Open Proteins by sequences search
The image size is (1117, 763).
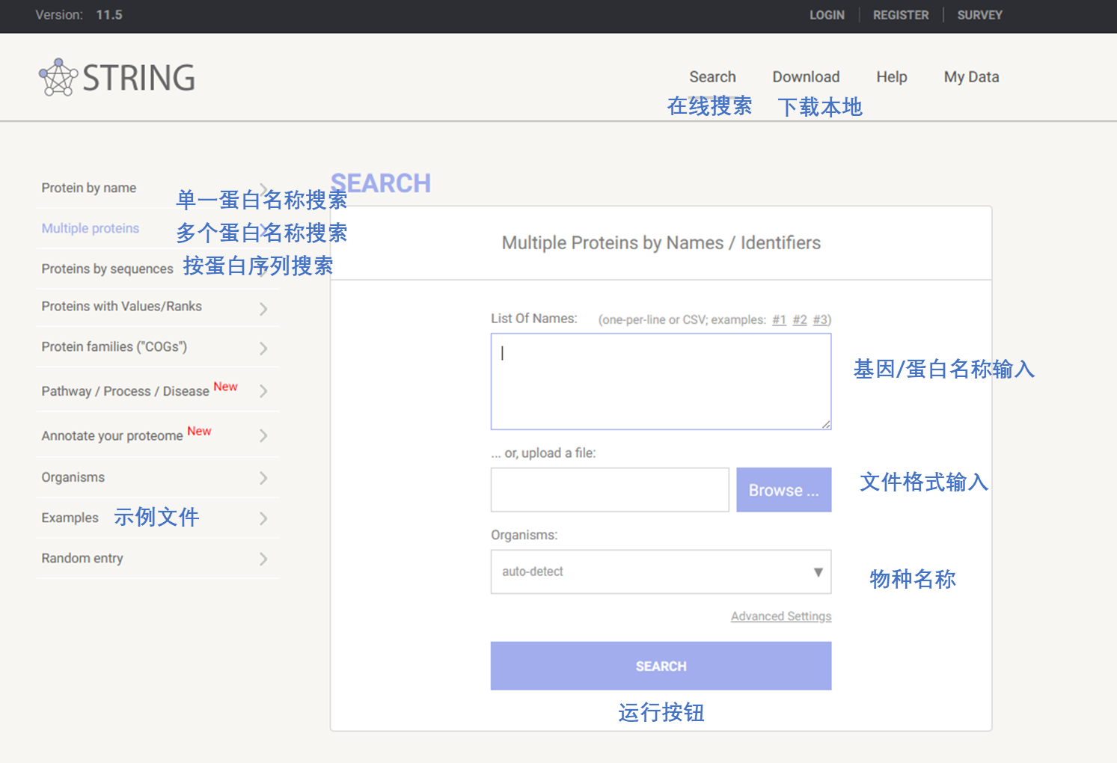pos(106,268)
